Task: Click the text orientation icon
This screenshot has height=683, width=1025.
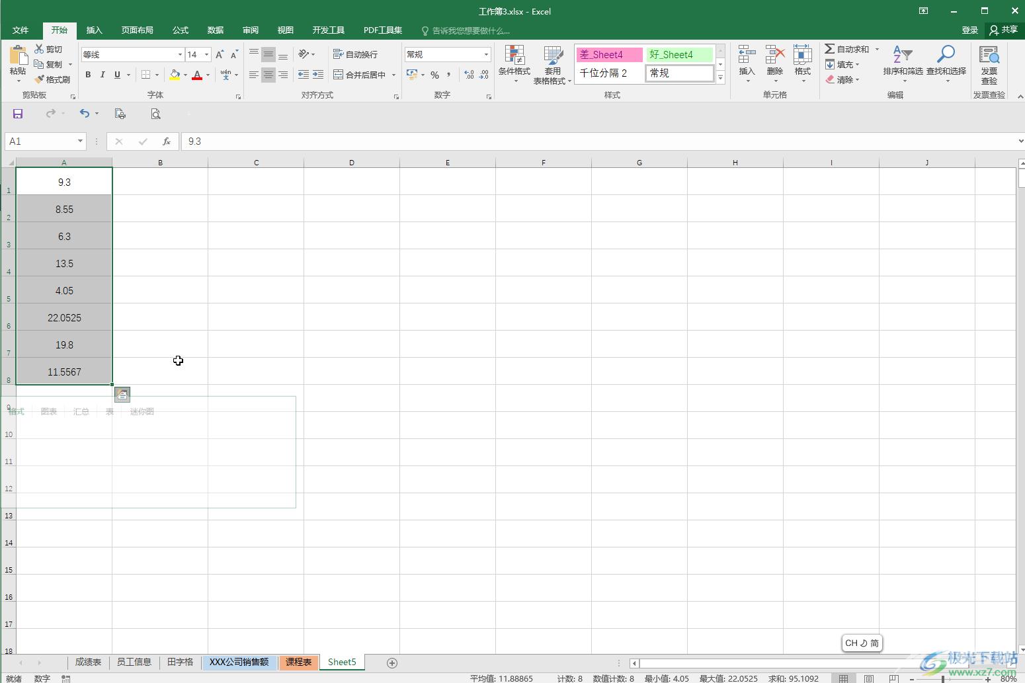Action: pos(304,54)
